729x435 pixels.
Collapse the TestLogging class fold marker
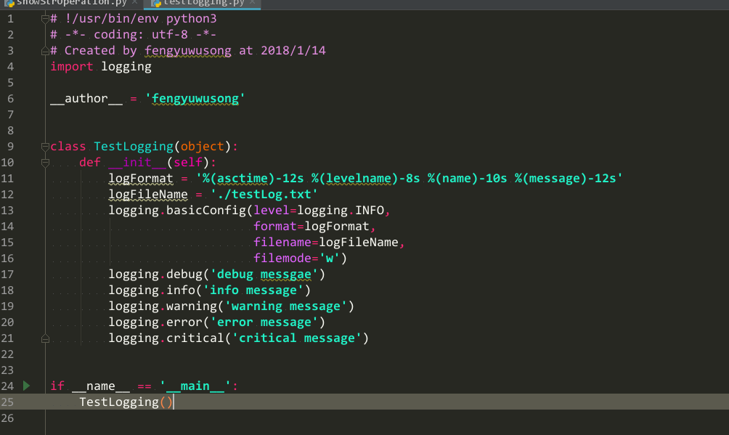pos(45,147)
